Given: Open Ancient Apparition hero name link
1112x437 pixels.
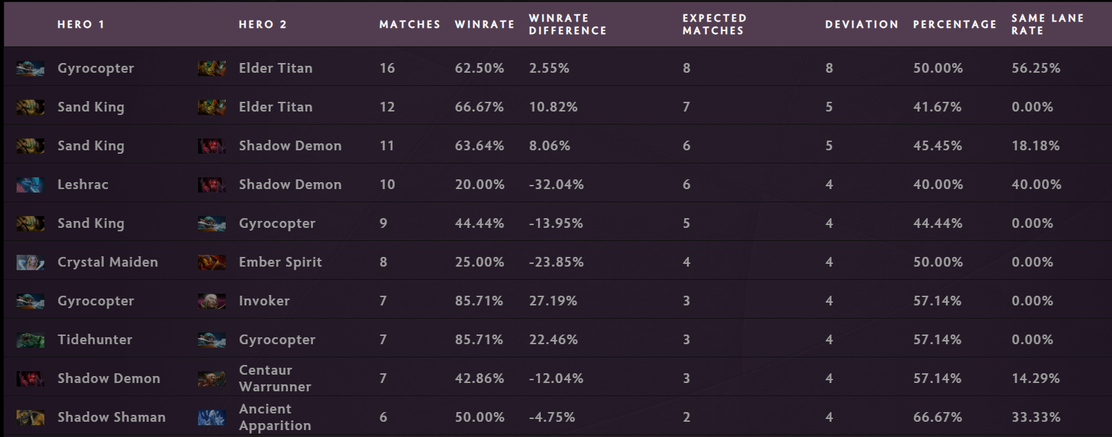Looking at the screenshot, I should pyautogui.click(x=275, y=417).
